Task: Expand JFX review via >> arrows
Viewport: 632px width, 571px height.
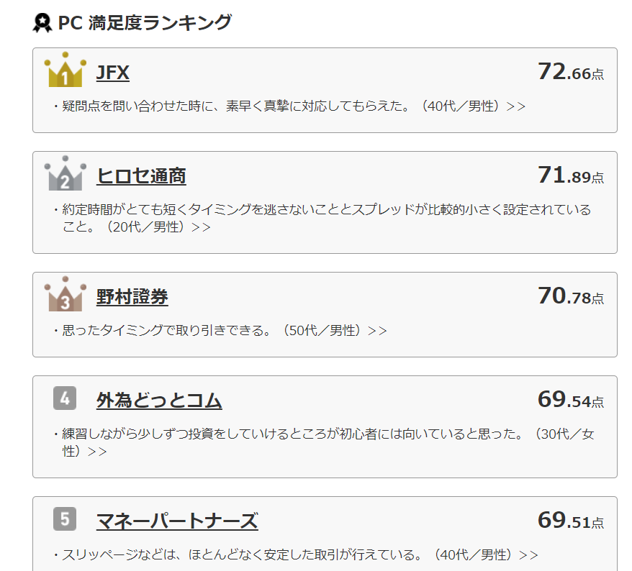Action: pos(516,106)
